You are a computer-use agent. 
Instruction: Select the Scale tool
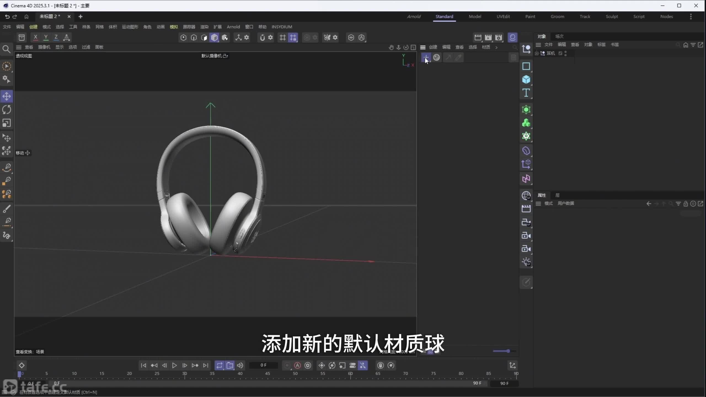pos(7,123)
